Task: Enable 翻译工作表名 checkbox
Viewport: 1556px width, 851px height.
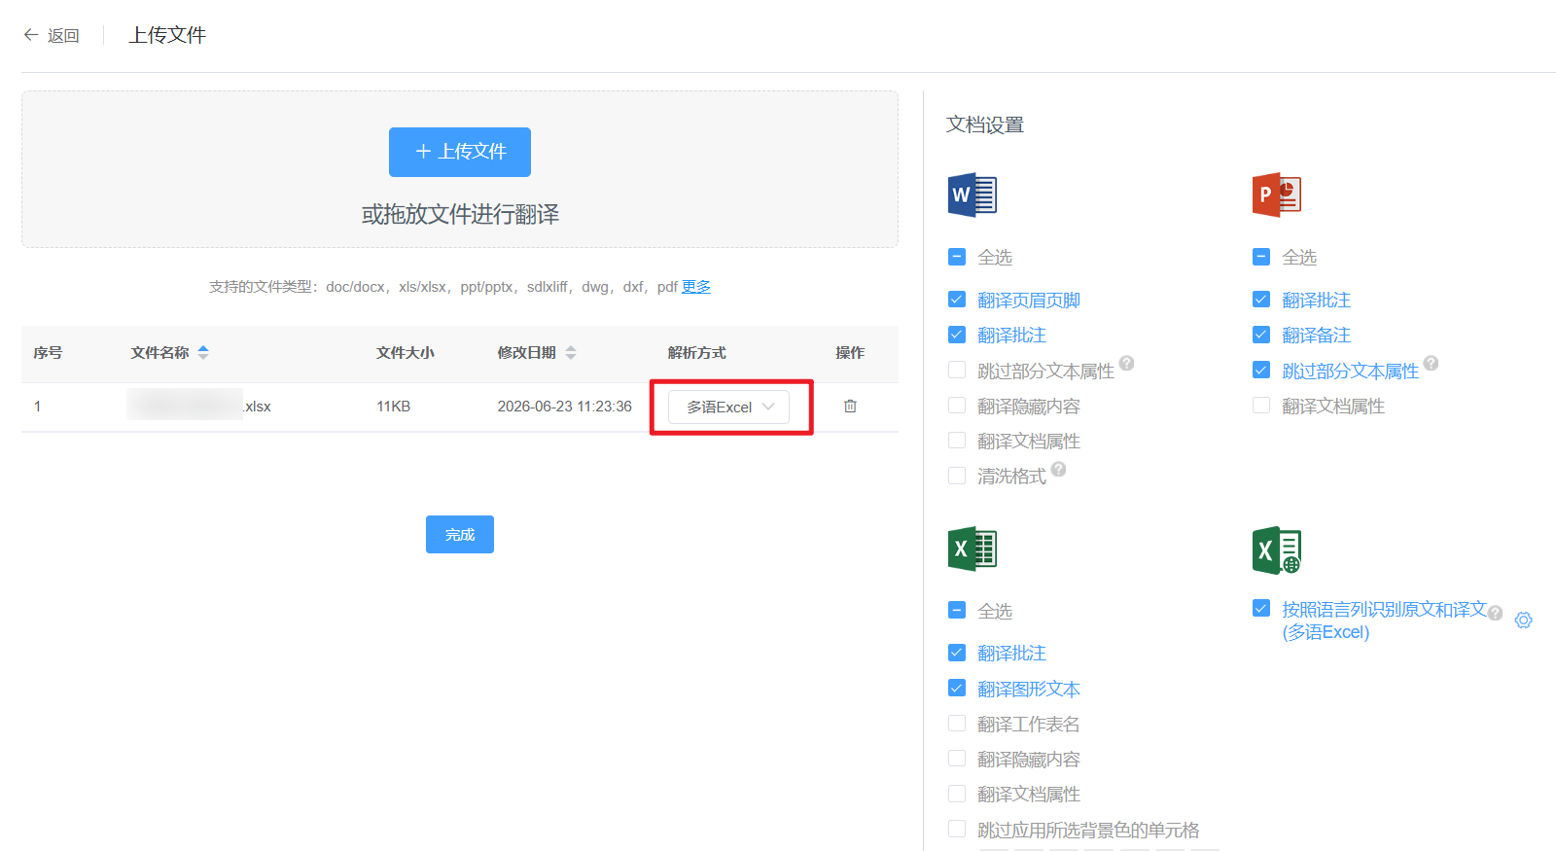Action: coord(957,724)
